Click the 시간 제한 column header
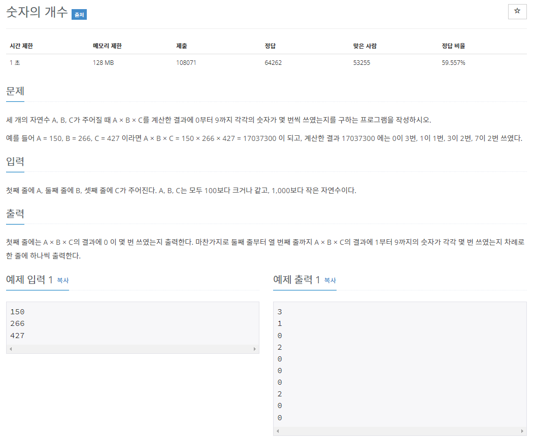534x442 pixels. click(21, 46)
